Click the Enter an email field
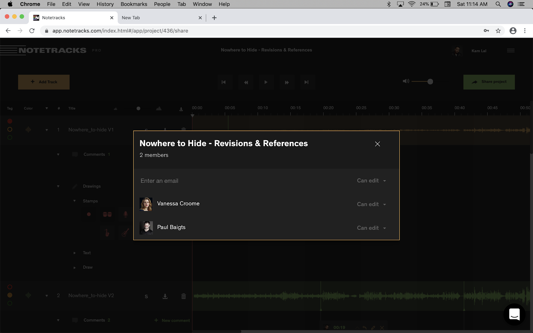The height and width of the screenshot is (333, 533). (x=245, y=181)
